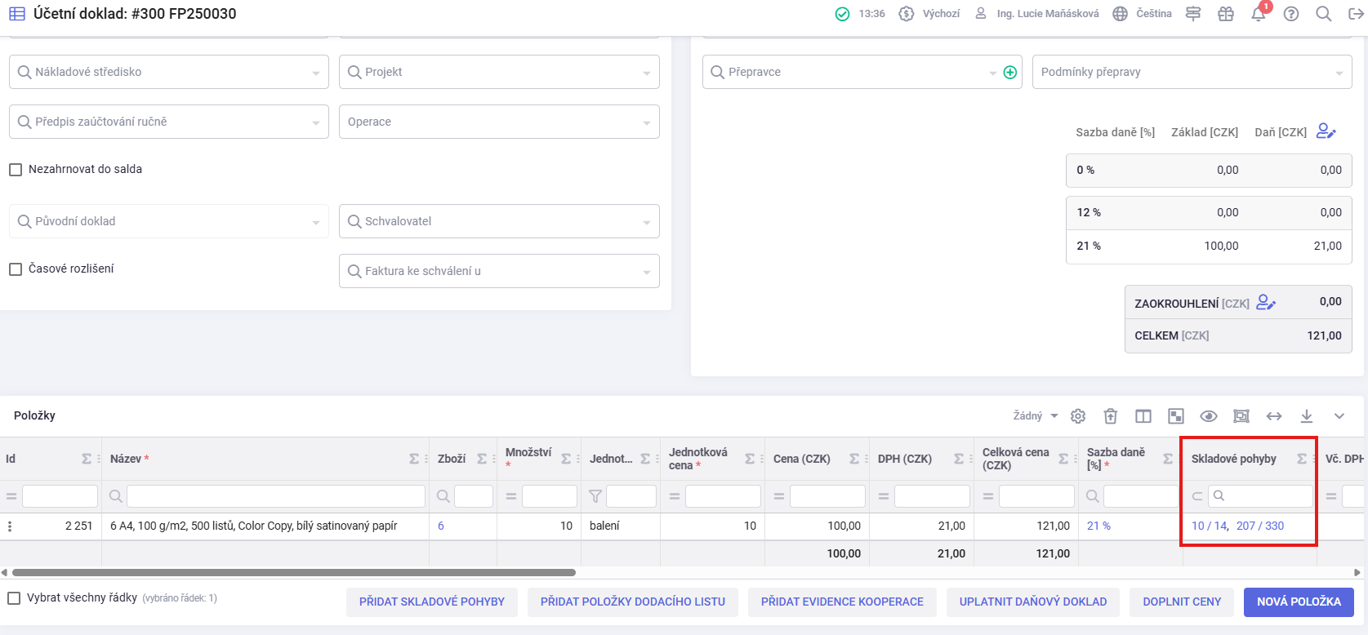
Task: Click the gift icon in top bar
Action: tap(1225, 14)
